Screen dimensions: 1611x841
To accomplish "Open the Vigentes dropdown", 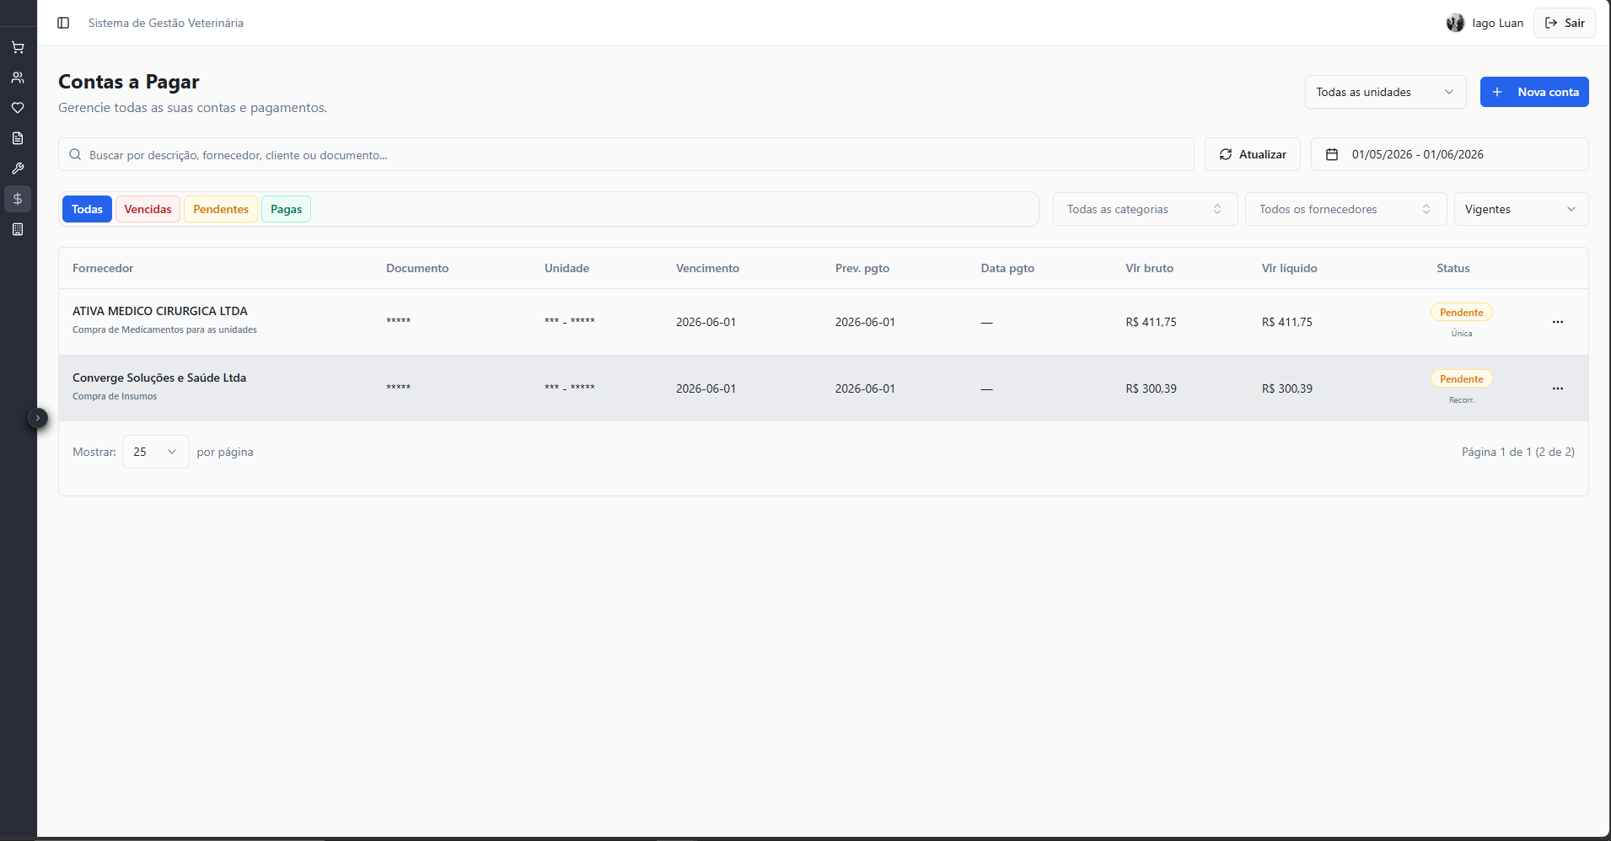I will tap(1522, 209).
